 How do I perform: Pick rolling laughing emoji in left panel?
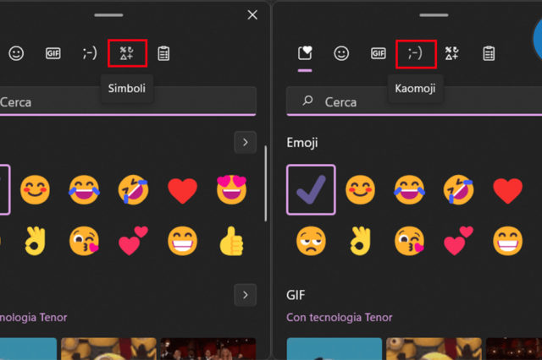[133, 190]
